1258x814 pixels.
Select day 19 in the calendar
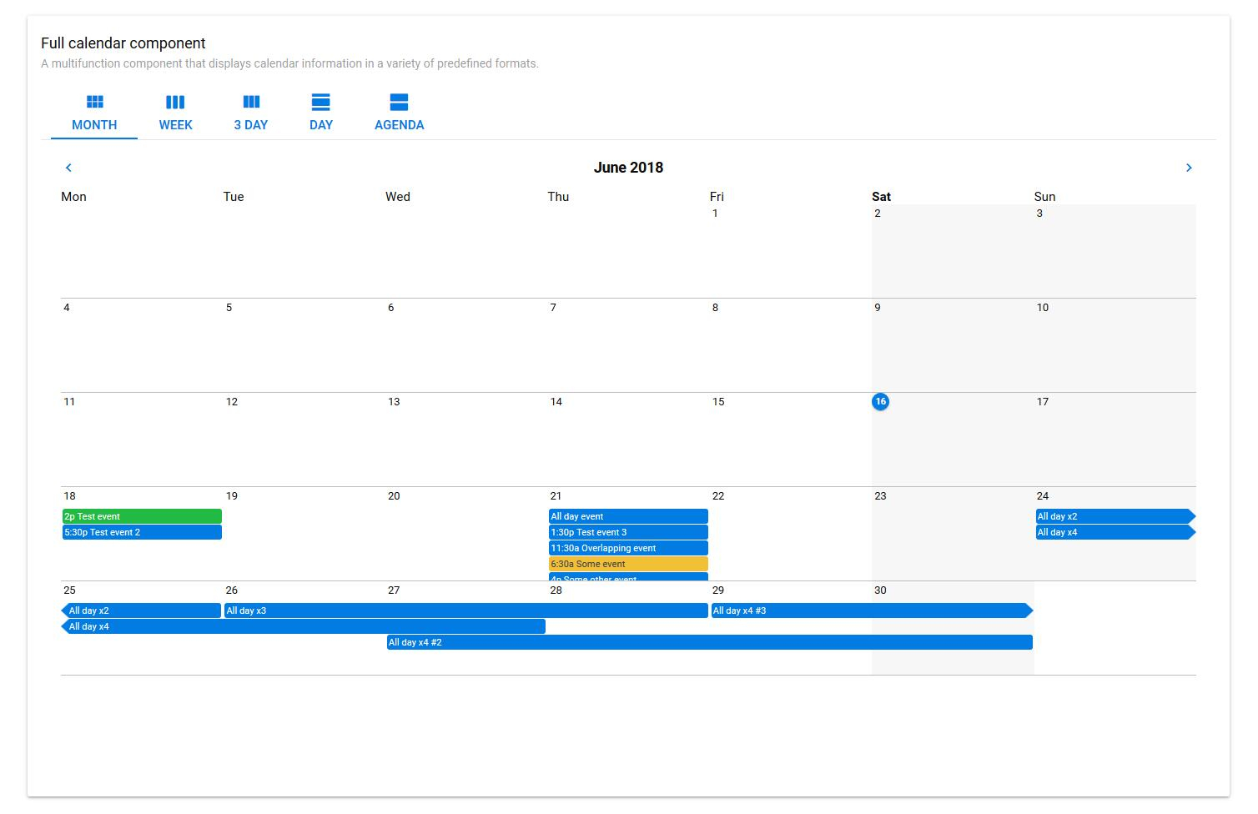pyautogui.click(x=232, y=496)
